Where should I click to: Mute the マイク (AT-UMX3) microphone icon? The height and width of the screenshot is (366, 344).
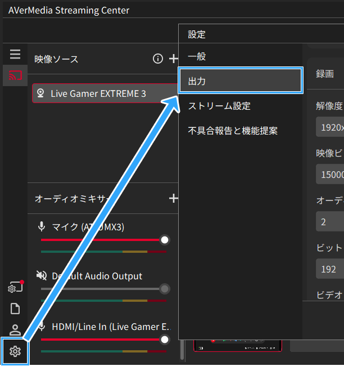tap(42, 227)
